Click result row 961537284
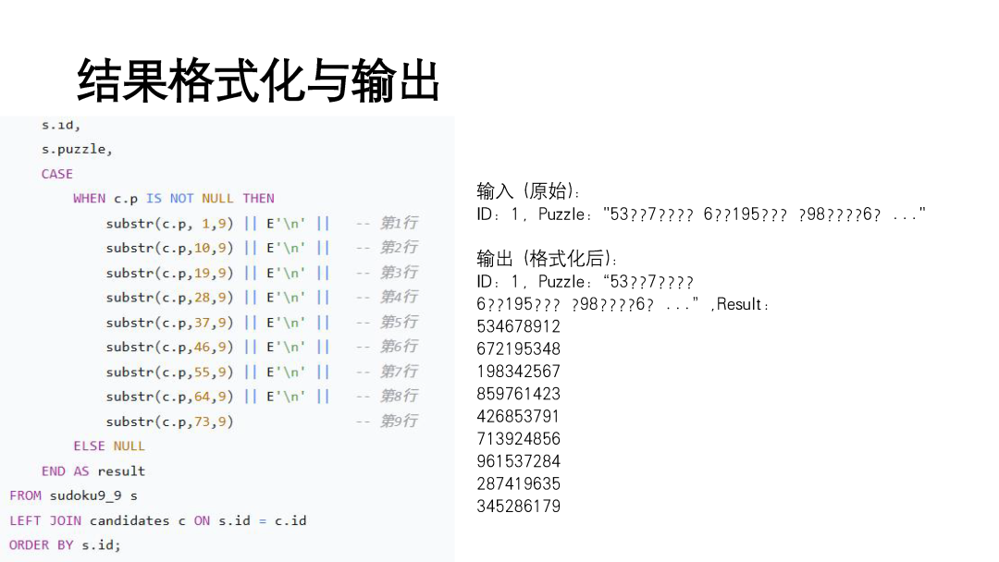 click(519, 461)
